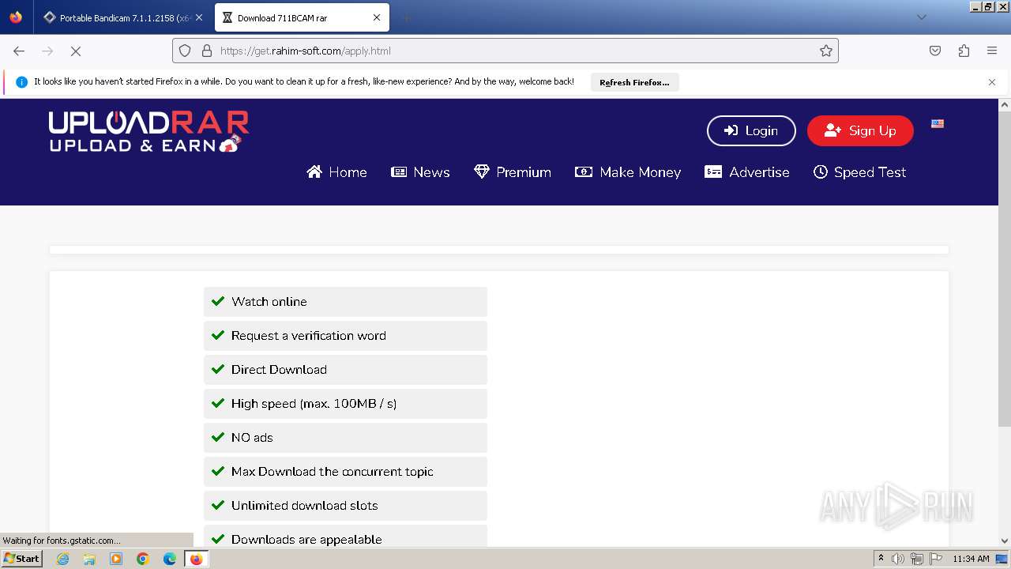
Task: Click the Sign Up button
Action: (860, 131)
